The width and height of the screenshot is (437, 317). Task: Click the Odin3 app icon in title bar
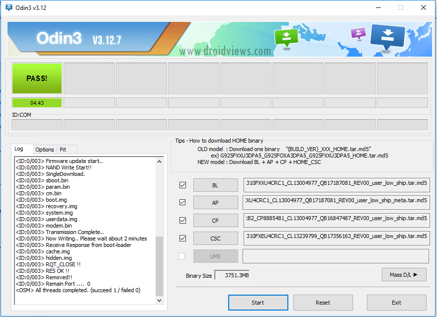tap(9, 7)
